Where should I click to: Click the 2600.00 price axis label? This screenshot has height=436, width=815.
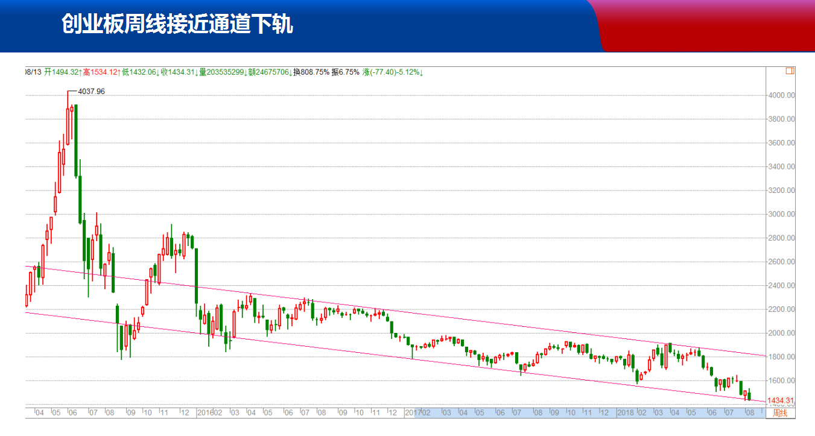pos(781,262)
